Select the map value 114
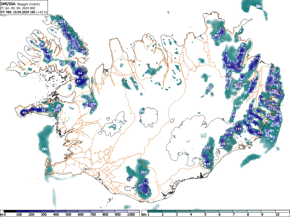Viewport: 290px width, 217px height. tap(241, 53)
